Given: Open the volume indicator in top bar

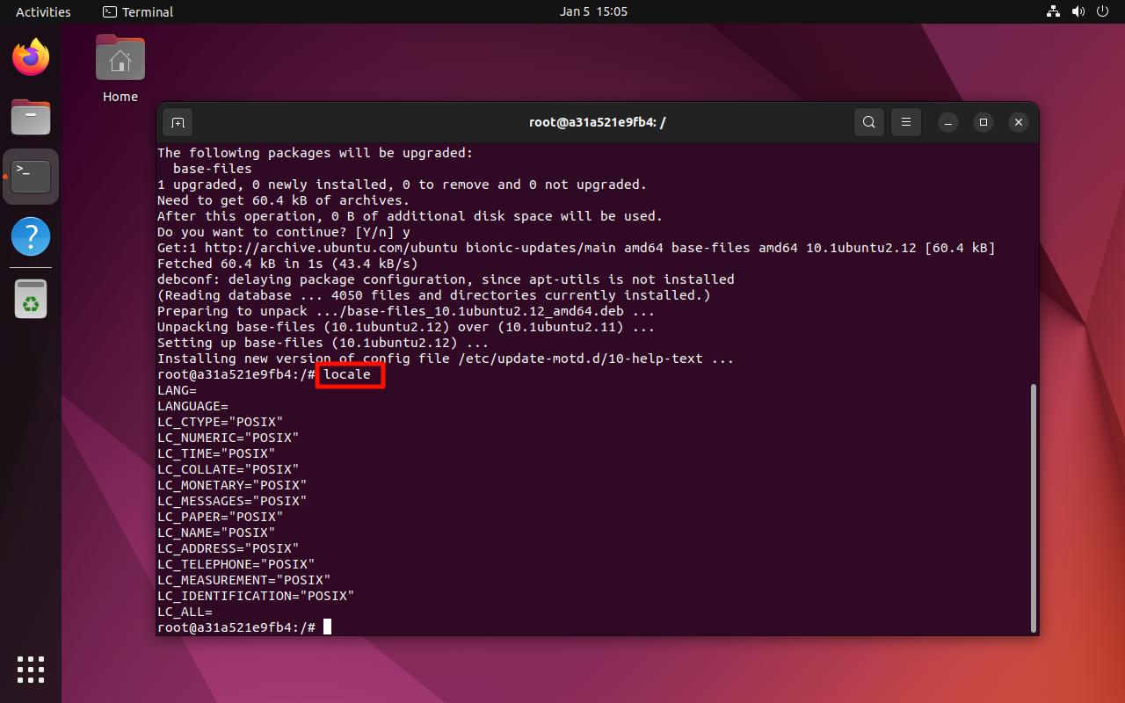Looking at the screenshot, I should point(1077,12).
